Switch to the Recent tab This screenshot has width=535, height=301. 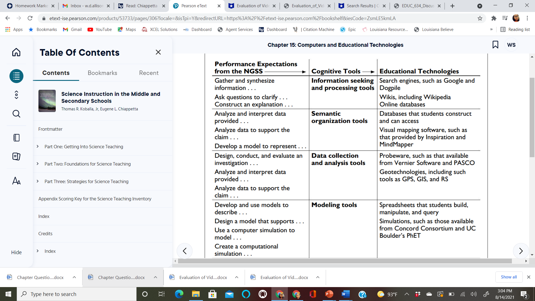[x=149, y=73]
